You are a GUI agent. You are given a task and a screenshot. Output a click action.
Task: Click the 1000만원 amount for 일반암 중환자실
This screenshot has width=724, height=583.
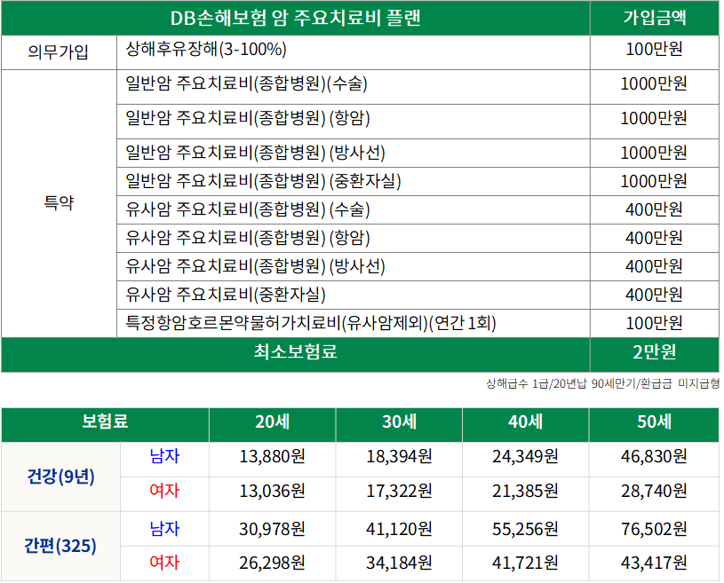point(655,181)
